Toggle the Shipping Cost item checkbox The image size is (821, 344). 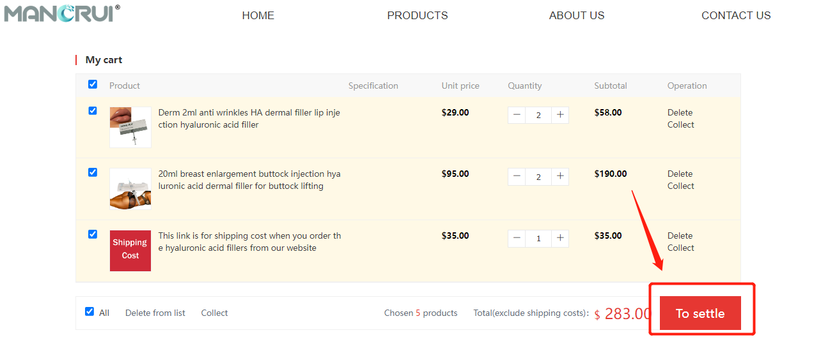pyautogui.click(x=93, y=234)
